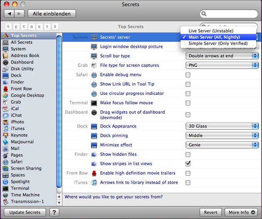Select Spotlight magnifier icon in sidebar
The width and height of the screenshot is (262, 219).
click(x=5, y=182)
